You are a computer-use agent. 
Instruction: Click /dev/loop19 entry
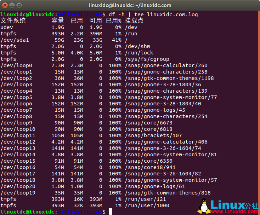[x=18, y=193]
